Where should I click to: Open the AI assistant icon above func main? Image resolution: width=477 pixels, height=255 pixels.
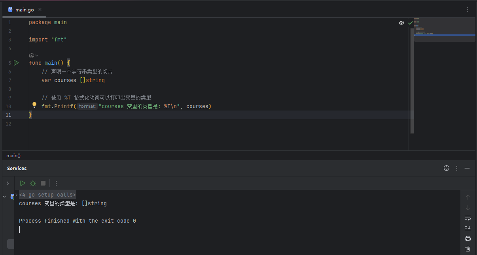point(32,55)
